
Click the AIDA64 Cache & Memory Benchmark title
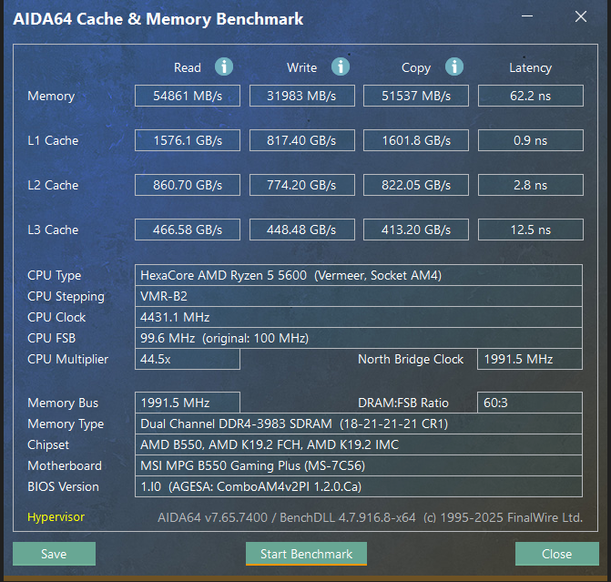pos(158,19)
